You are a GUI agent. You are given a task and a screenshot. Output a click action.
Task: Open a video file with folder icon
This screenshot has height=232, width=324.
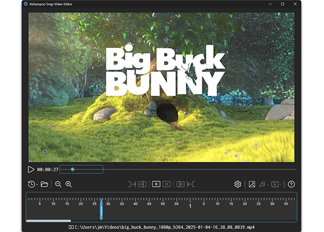[44, 184]
